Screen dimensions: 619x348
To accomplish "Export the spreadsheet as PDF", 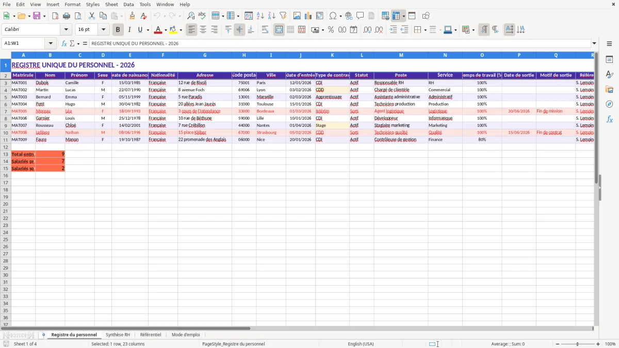I will pyautogui.click(x=55, y=16).
